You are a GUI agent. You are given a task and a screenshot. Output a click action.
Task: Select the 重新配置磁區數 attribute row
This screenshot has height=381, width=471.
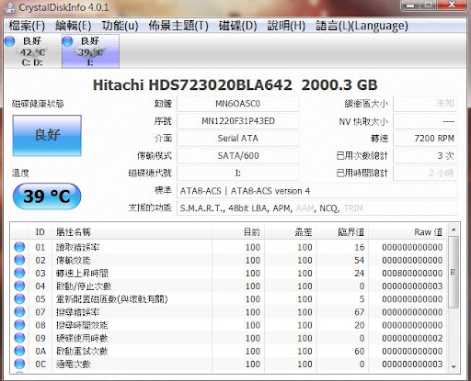point(229,299)
